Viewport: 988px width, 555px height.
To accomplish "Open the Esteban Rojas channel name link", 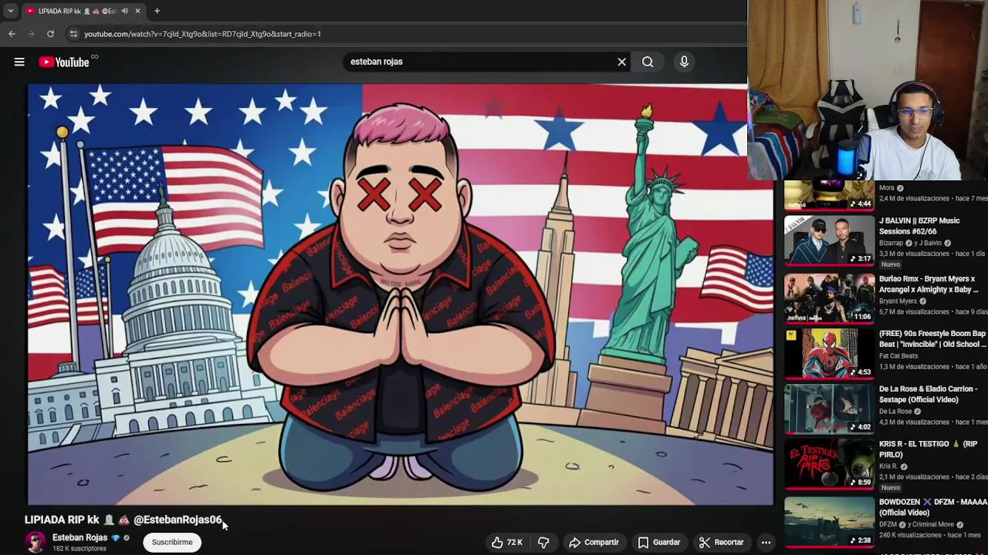I will (80, 537).
